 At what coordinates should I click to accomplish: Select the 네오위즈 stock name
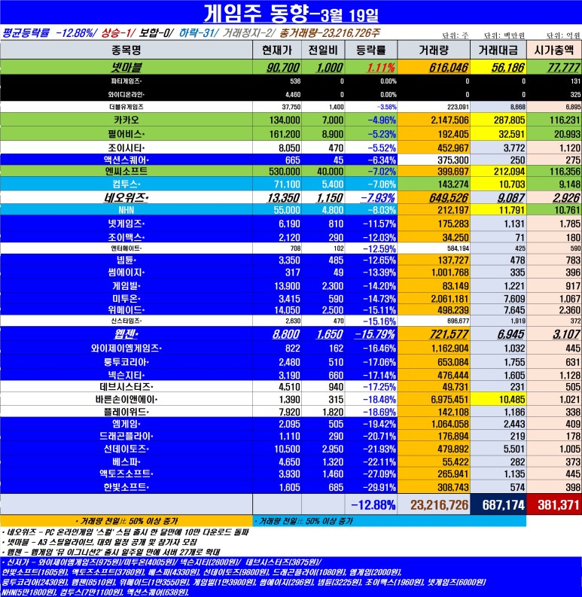(126, 197)
